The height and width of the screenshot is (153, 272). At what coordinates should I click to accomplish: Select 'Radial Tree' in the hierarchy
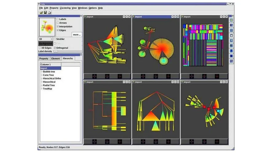click(x=49, y=85)
